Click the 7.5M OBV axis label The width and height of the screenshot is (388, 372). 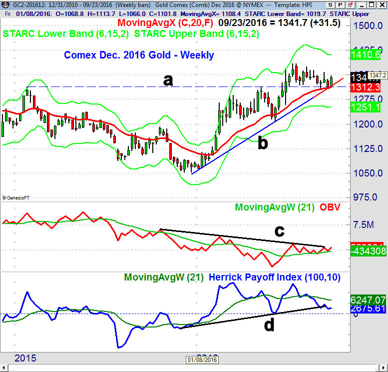pos(364,225)
